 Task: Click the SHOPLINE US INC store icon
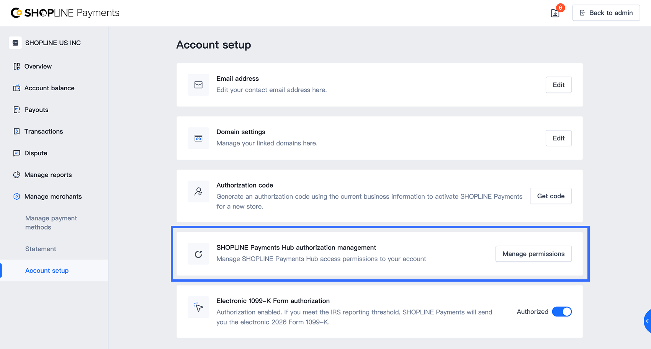click(15, 43)
